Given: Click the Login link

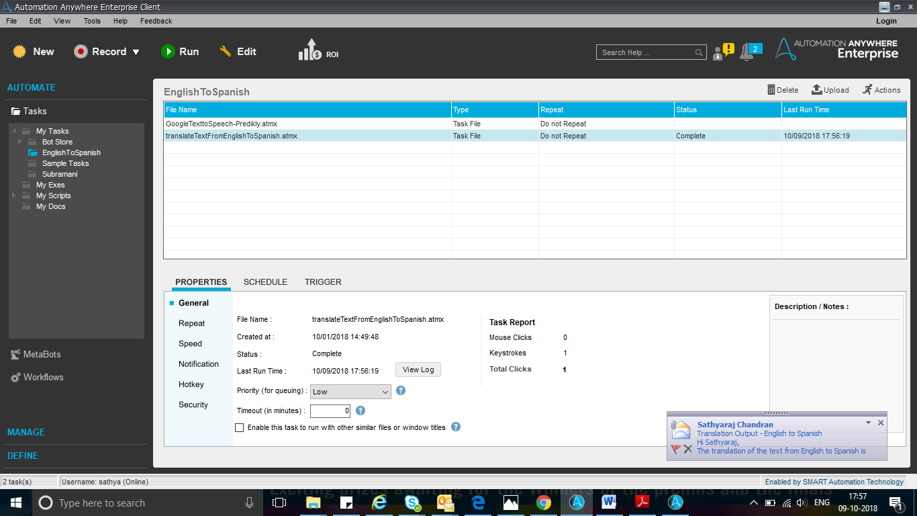Looking at the screenshot, I should tap(886, 21).
